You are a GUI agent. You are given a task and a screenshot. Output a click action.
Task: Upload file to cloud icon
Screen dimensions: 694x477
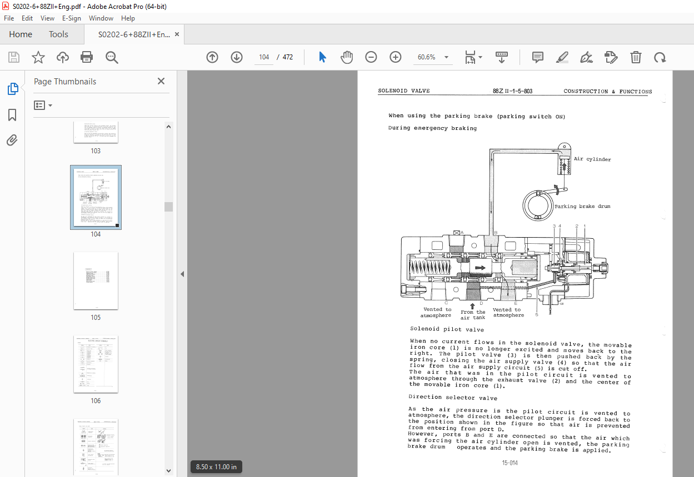click(63, 57)
